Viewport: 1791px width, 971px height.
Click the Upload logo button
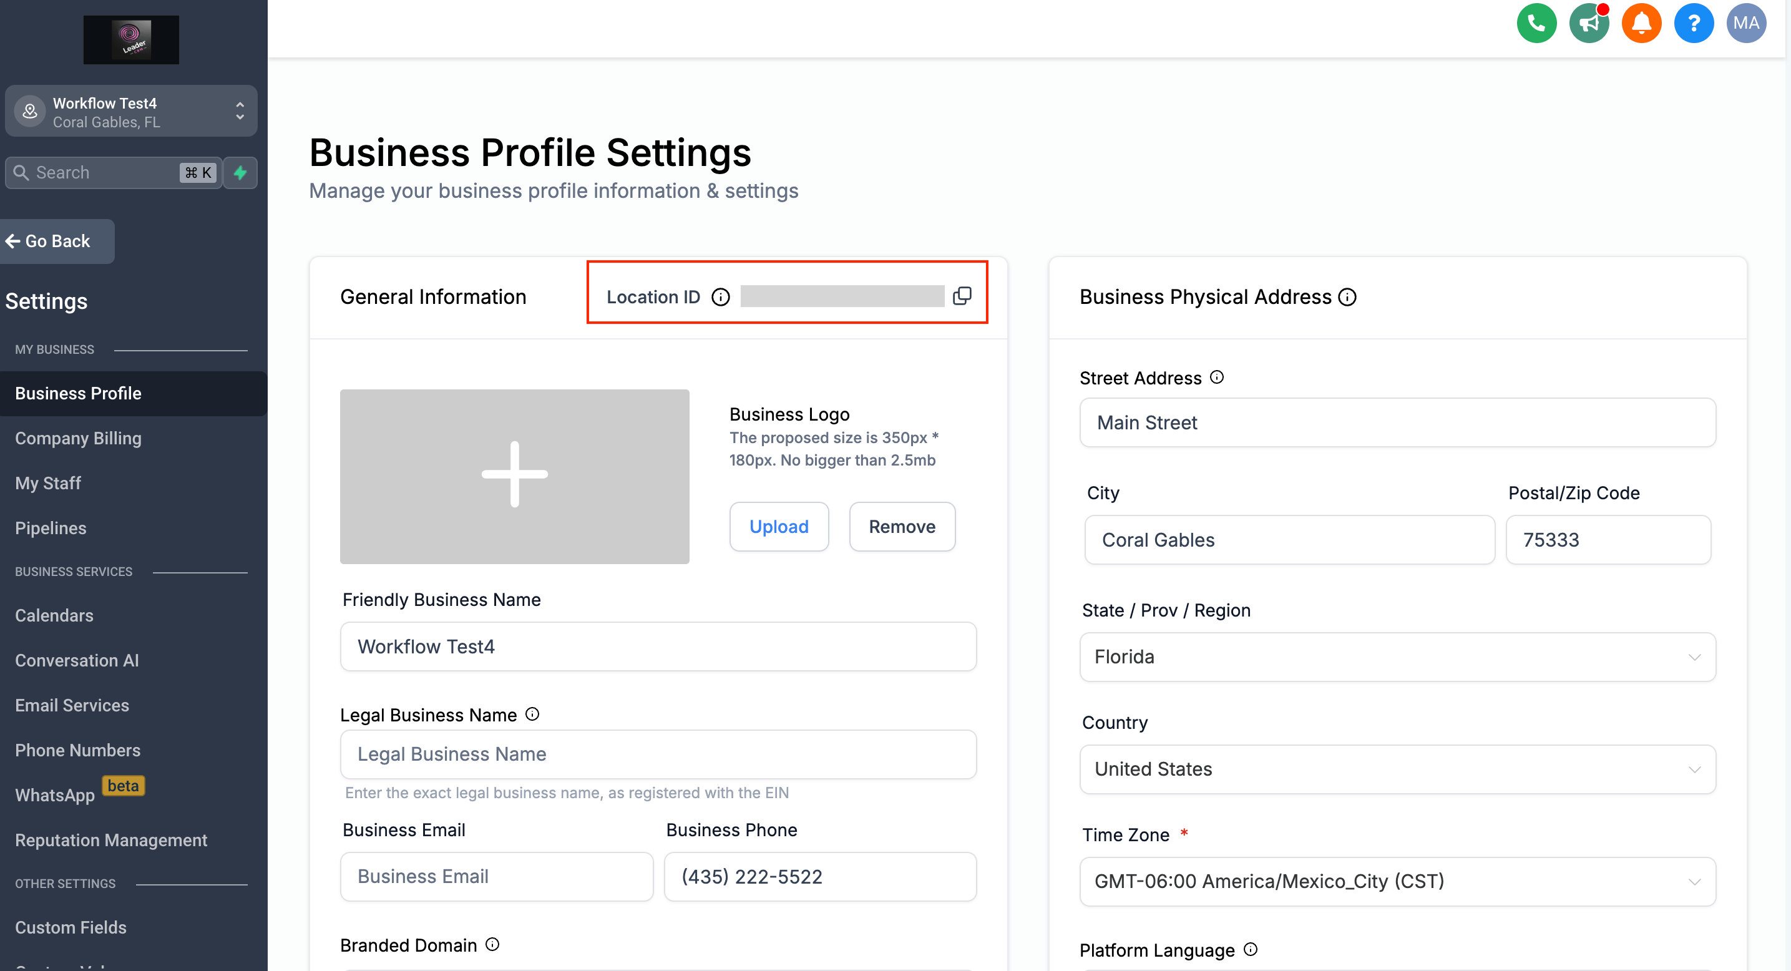[778, 527]
